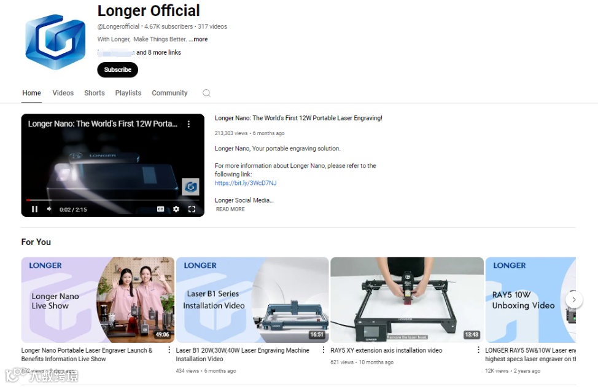The width and height of the screenshot is (598, 387).
Task: Open Longer Nano Live Show thumbnail
Action: [98, 300]
